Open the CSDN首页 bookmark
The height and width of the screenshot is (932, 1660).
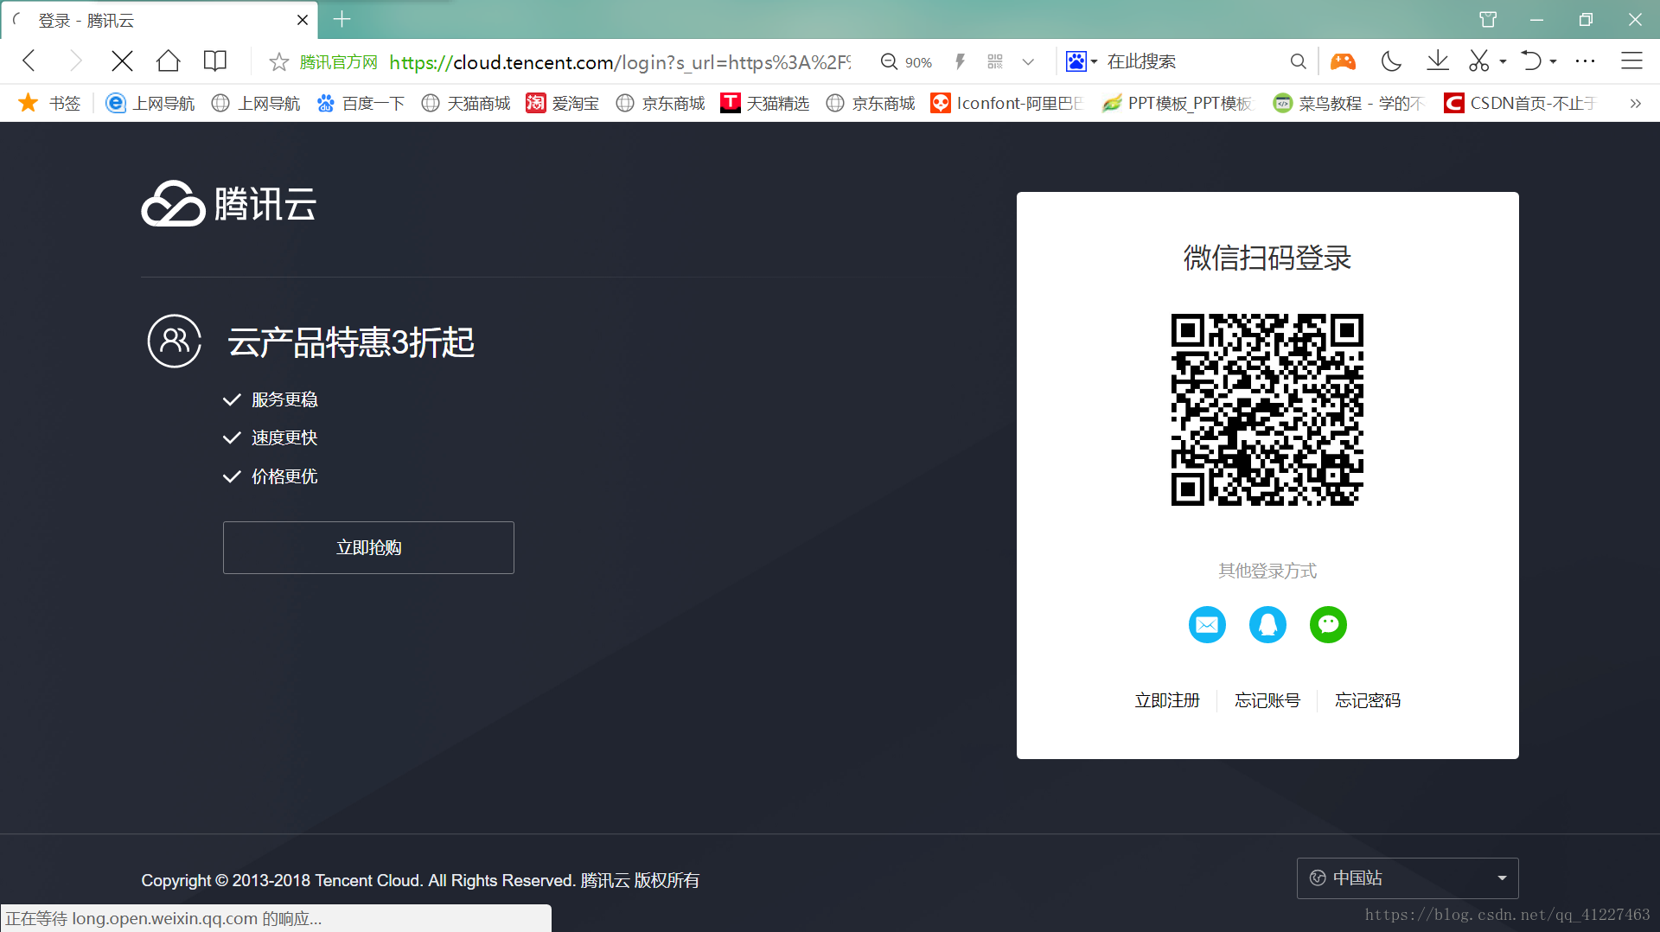click(x=1520, y=103)
